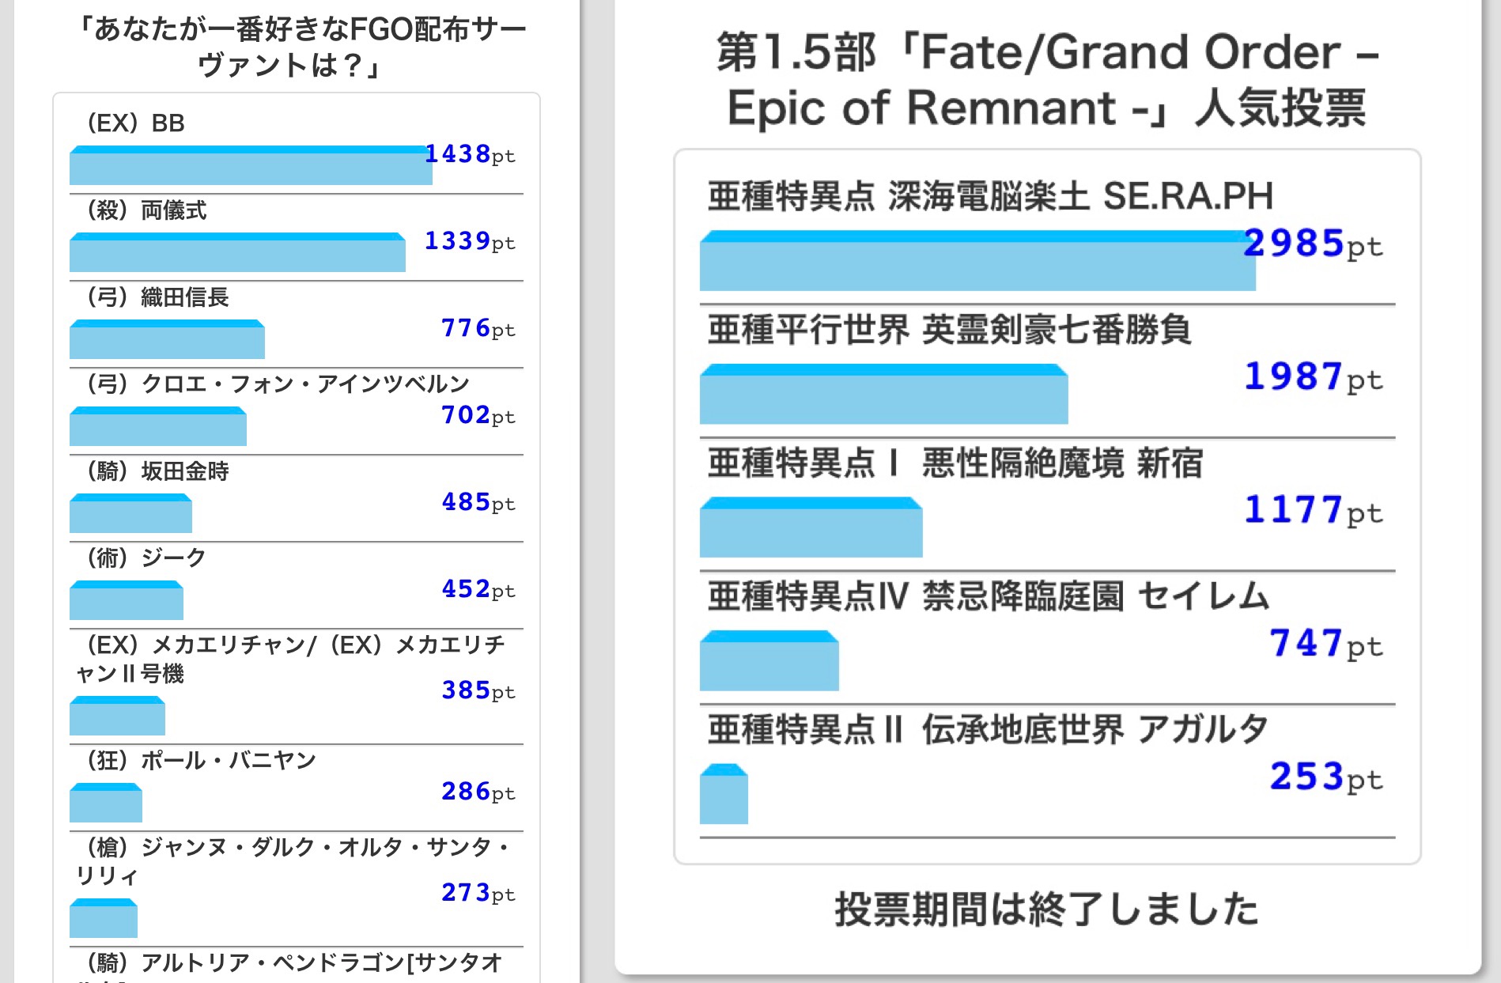Image resolution: width=1501 pixels, height=983 pixels.
Task: Click the 投票期間は終了しました notice
Action: 1047,909
